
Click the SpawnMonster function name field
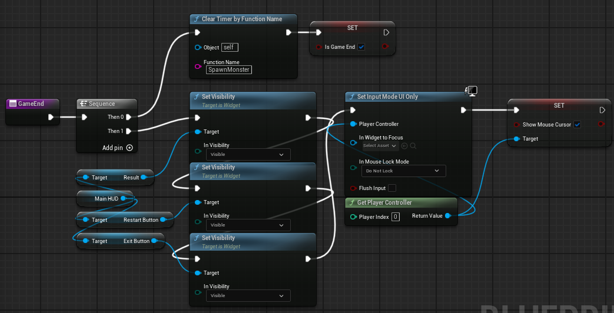coord(229,69)
